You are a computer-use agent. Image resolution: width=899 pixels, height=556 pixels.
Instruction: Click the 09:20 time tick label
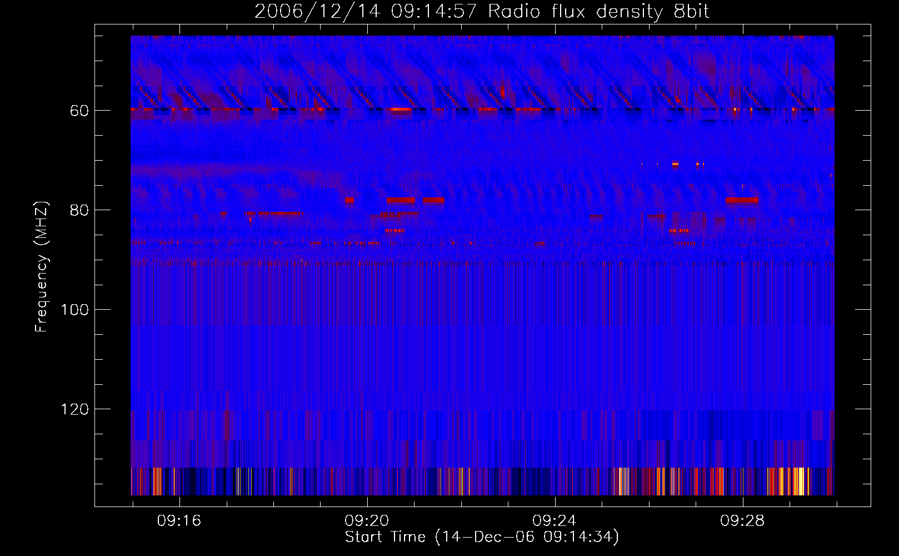(x=367, y=521)
